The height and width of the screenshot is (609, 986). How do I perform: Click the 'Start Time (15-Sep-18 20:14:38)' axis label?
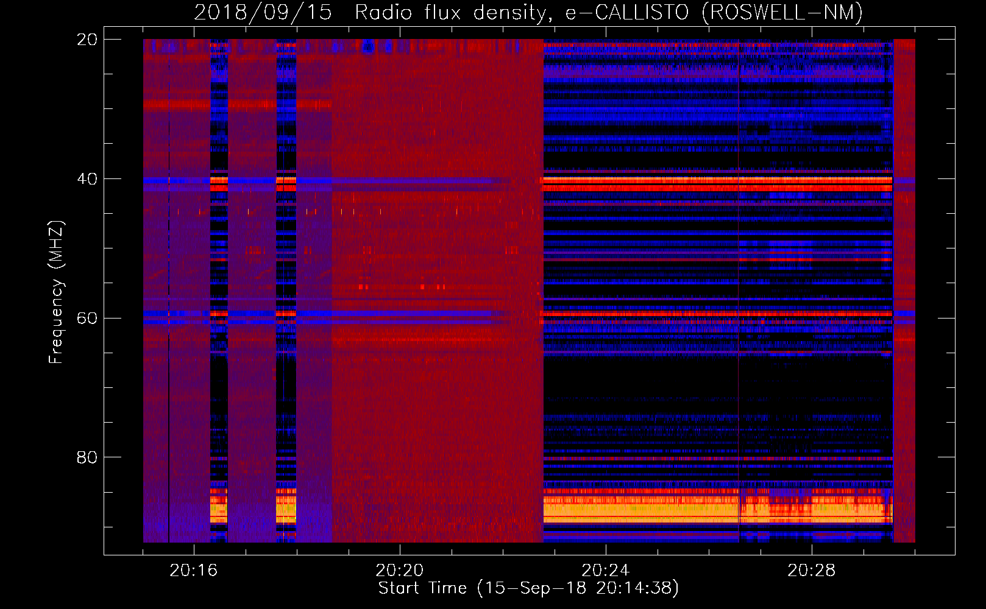(x=528, y=588)
